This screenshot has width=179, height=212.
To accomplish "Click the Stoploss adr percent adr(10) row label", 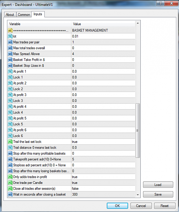I will (39, 165).
